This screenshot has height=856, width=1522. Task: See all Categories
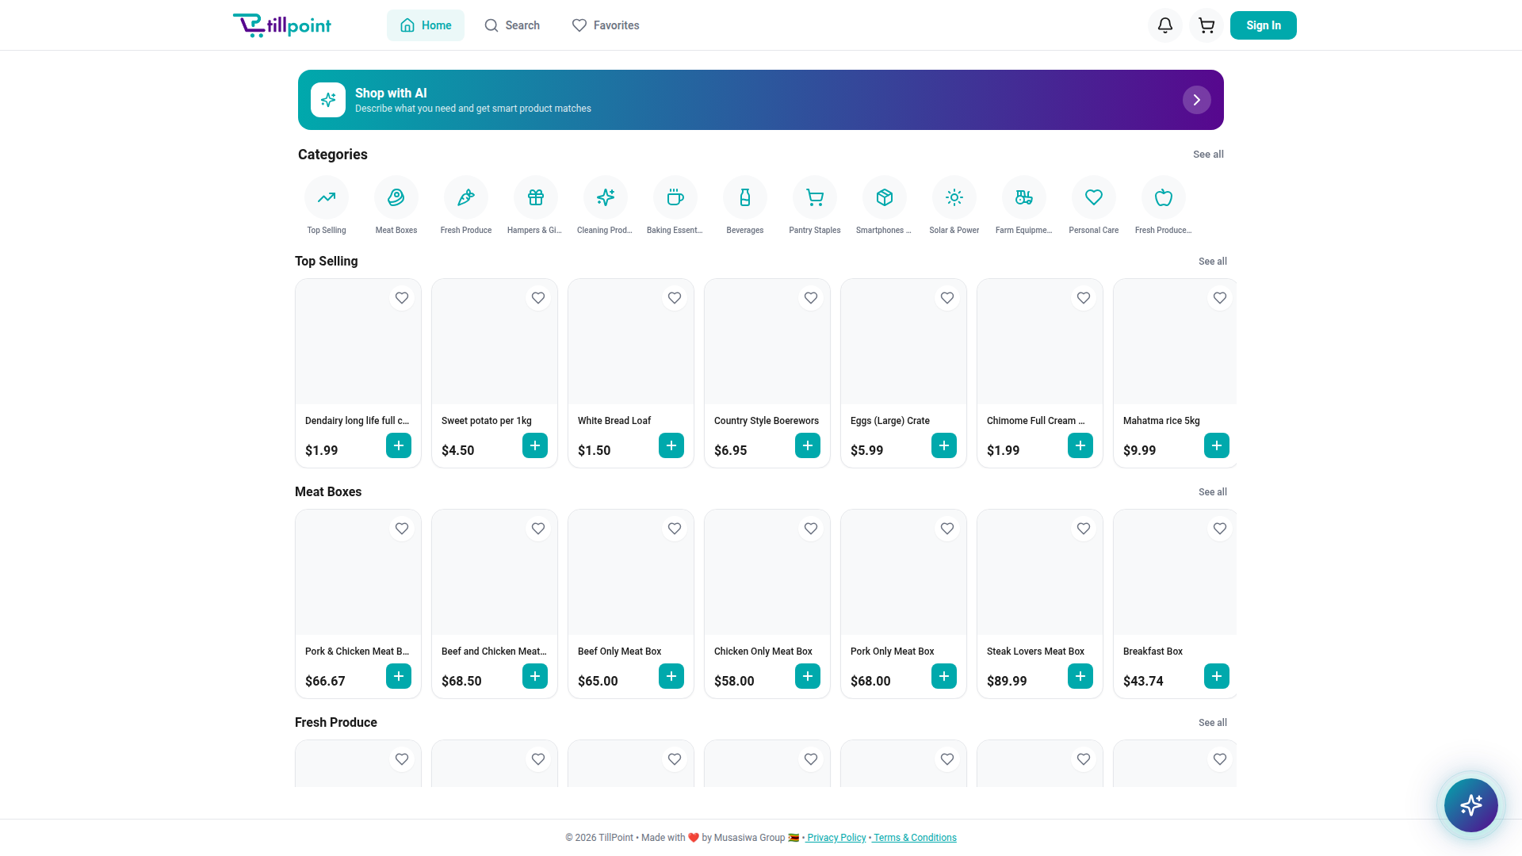pos(1208,155)
